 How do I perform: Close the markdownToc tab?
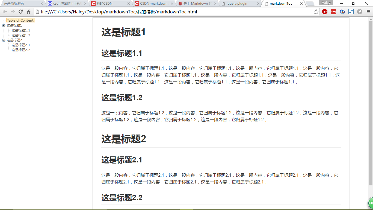[x=301, y=4]
